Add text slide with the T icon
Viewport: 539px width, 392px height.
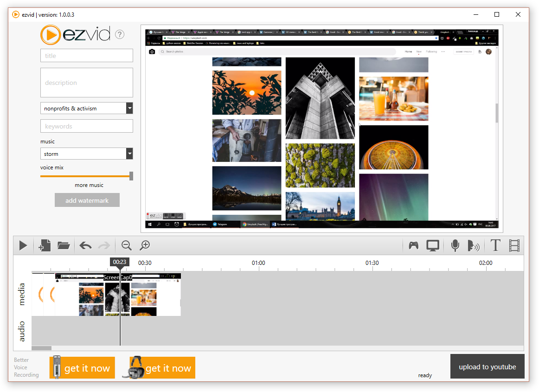(495, 245)
